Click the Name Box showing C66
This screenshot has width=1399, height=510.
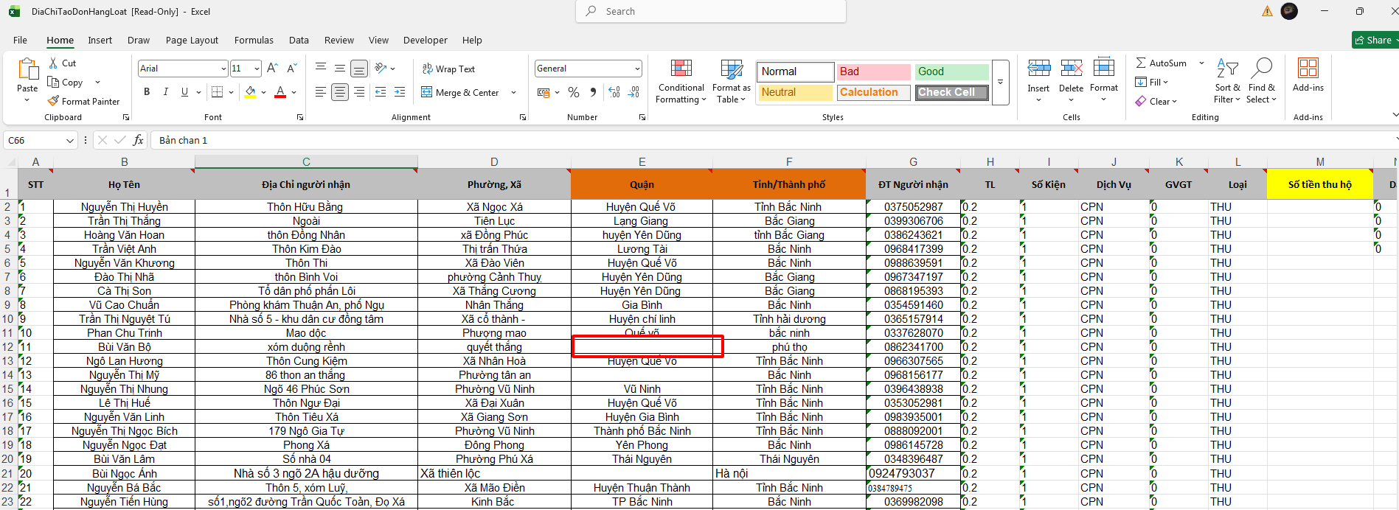point(41,140)
